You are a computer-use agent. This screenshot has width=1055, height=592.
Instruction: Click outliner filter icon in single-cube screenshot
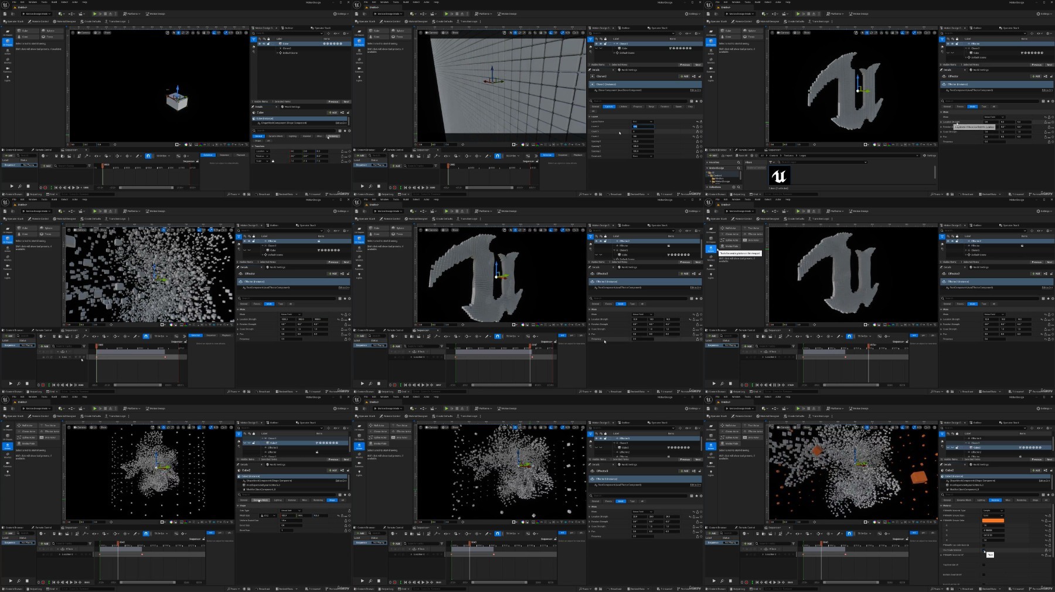(254, 39)
